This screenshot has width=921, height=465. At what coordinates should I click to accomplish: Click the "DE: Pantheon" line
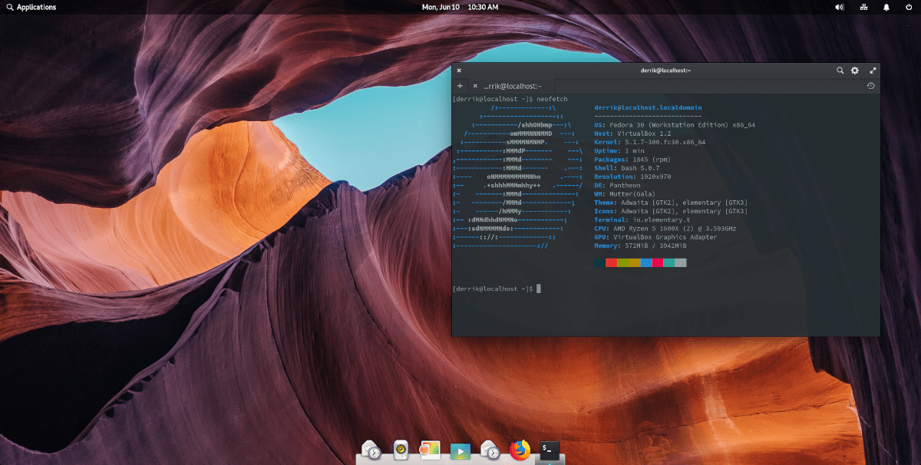coord(617,185)
